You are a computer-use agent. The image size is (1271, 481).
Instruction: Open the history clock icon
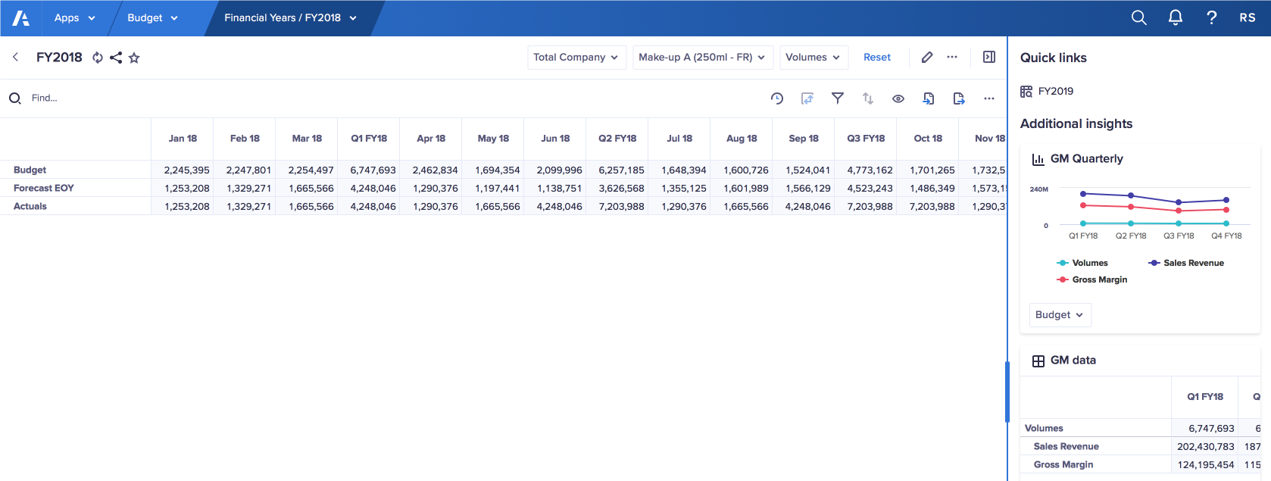pos(777,98)
